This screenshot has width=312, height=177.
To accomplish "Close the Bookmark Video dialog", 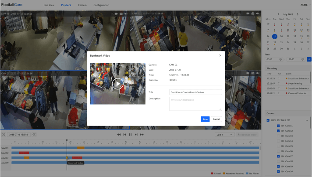I will pyautogui.click(x=220, y=55).
